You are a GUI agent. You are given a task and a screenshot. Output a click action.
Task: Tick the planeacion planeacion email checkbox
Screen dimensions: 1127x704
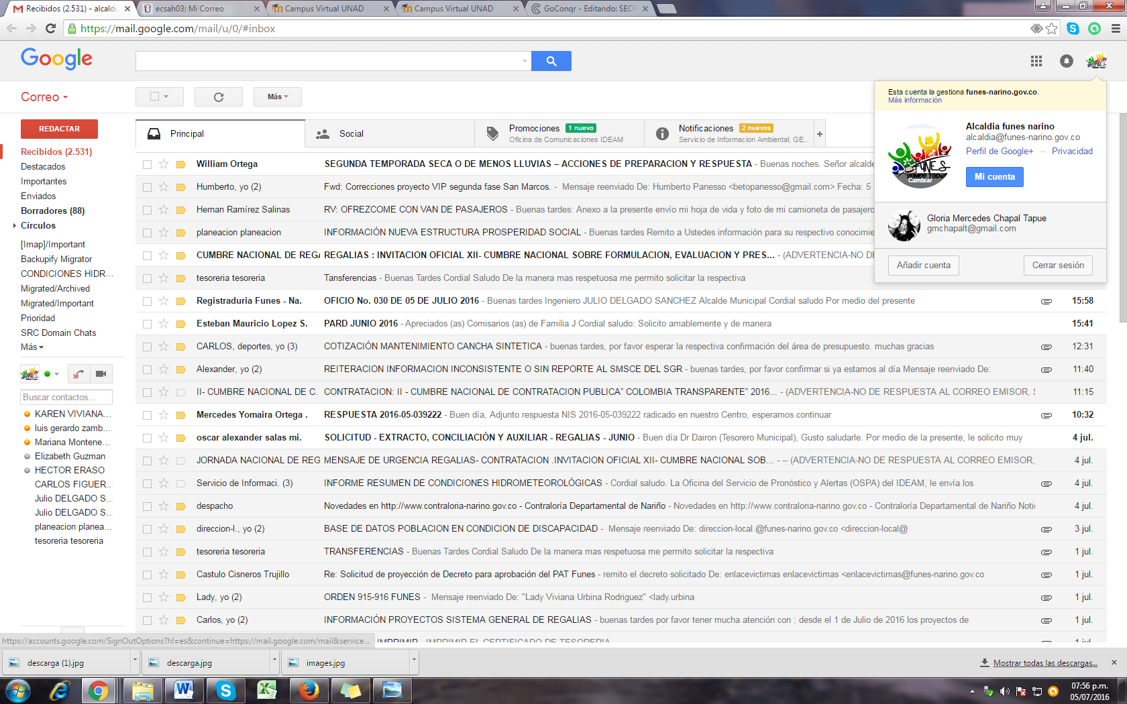pos(147,233)
